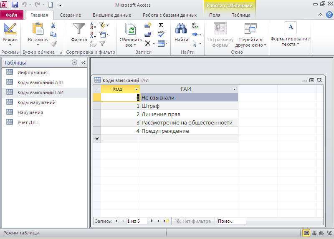Click the Cut scissors icon
334x239 pixels.
tap(53, 25)
